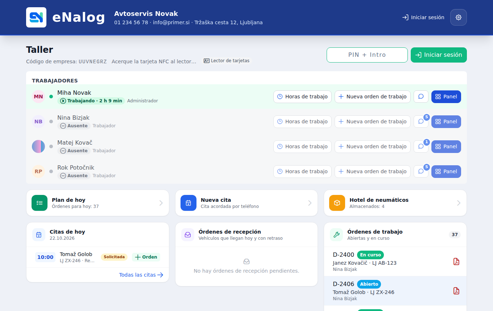This screenshot has height=311, width=493.
Task: Download PDF for order D-2400
Action: pyautogui.click(x=456, y=261)
